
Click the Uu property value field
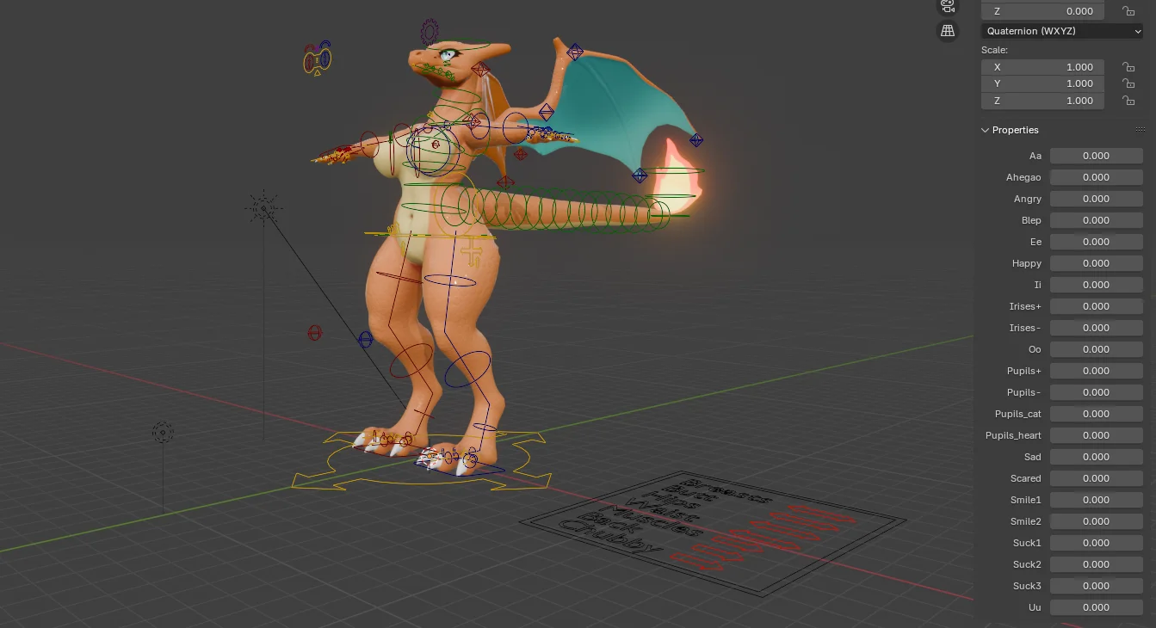tap(1096, 606)
